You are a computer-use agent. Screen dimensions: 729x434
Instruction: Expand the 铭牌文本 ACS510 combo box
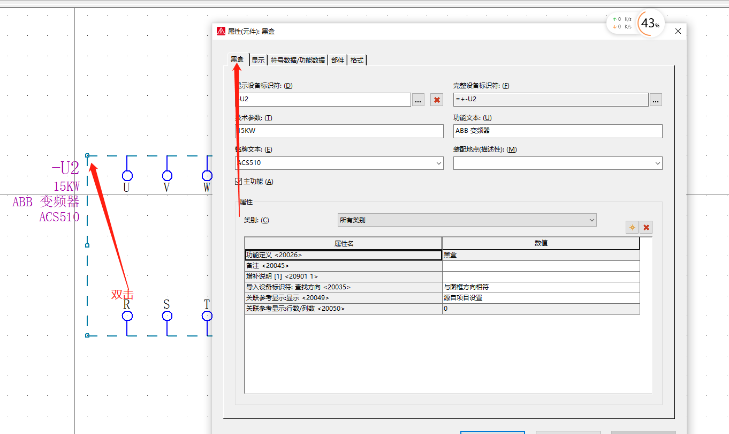439,163
